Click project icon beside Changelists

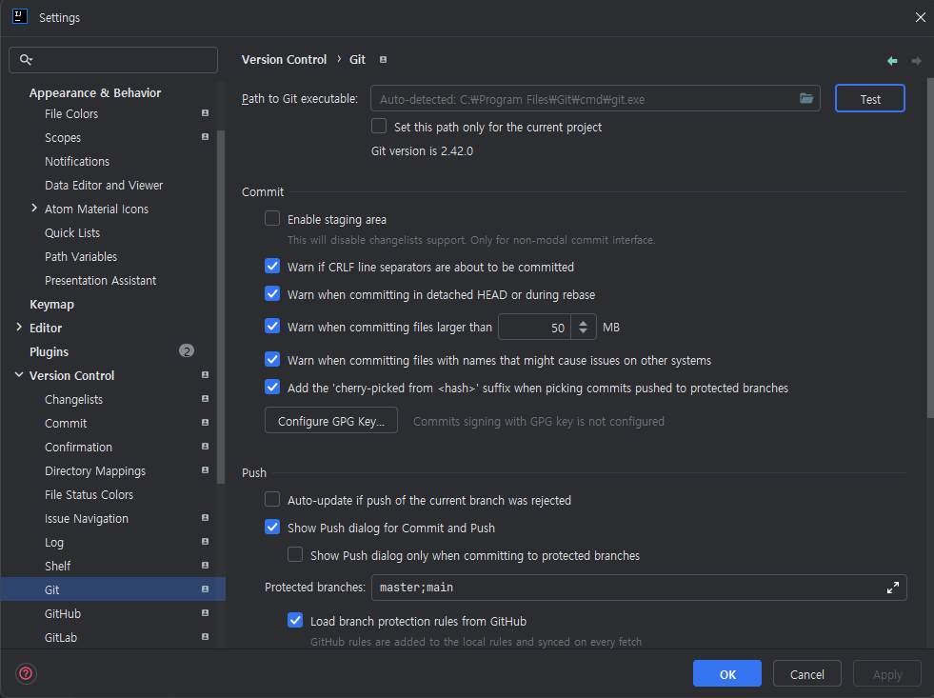coord(205,399)
